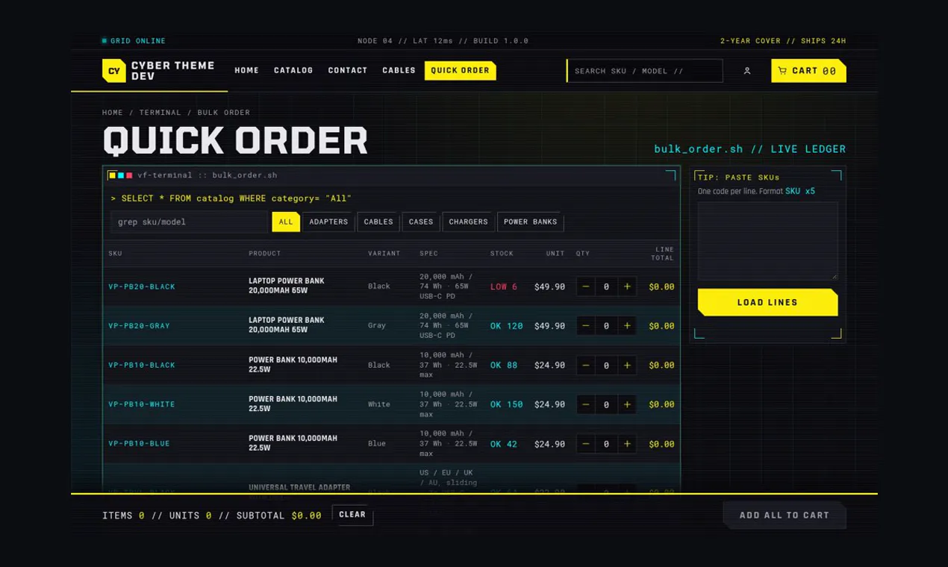The width and height of the screenshot is (948, 567).
Task: Increase quantity for VP-PB10-WHITE
Action: [x=627, y=404]
